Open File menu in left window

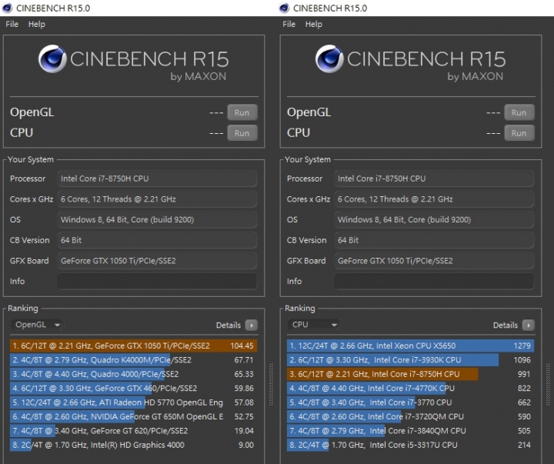tap(12, 24)
